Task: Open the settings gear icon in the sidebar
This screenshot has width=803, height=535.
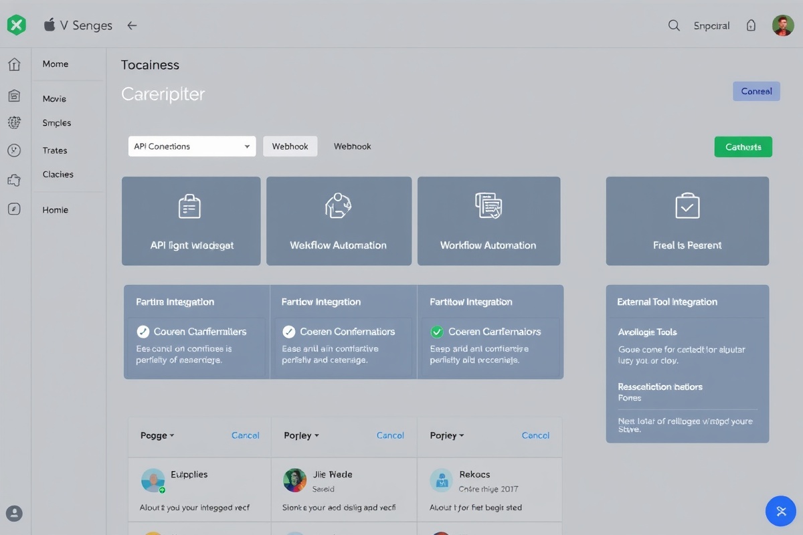Action: click(x=14, y=122)
